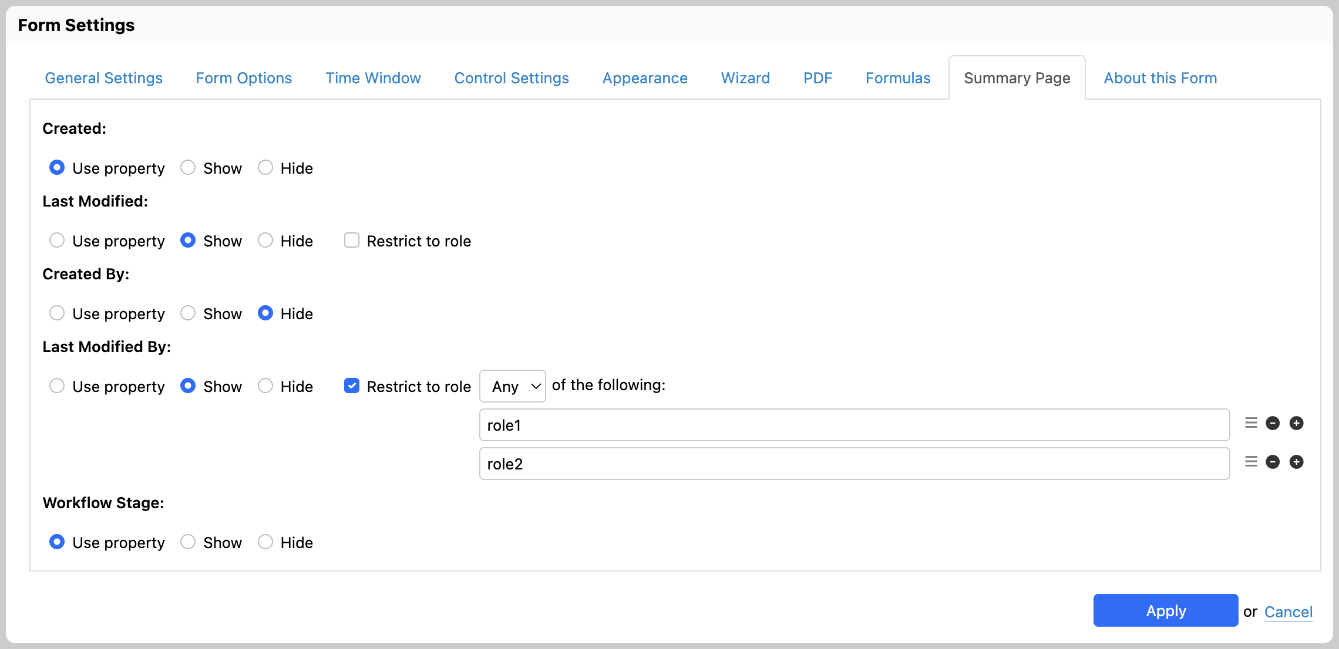
Task: Enable Restrict to role for Last Modified
Action: [x=351, y=240]
